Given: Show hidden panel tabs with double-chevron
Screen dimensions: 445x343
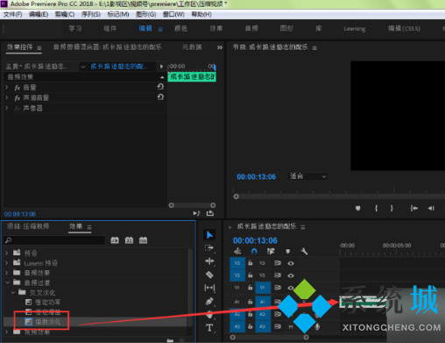Looking at the screenshot, I should coord(220,47).
